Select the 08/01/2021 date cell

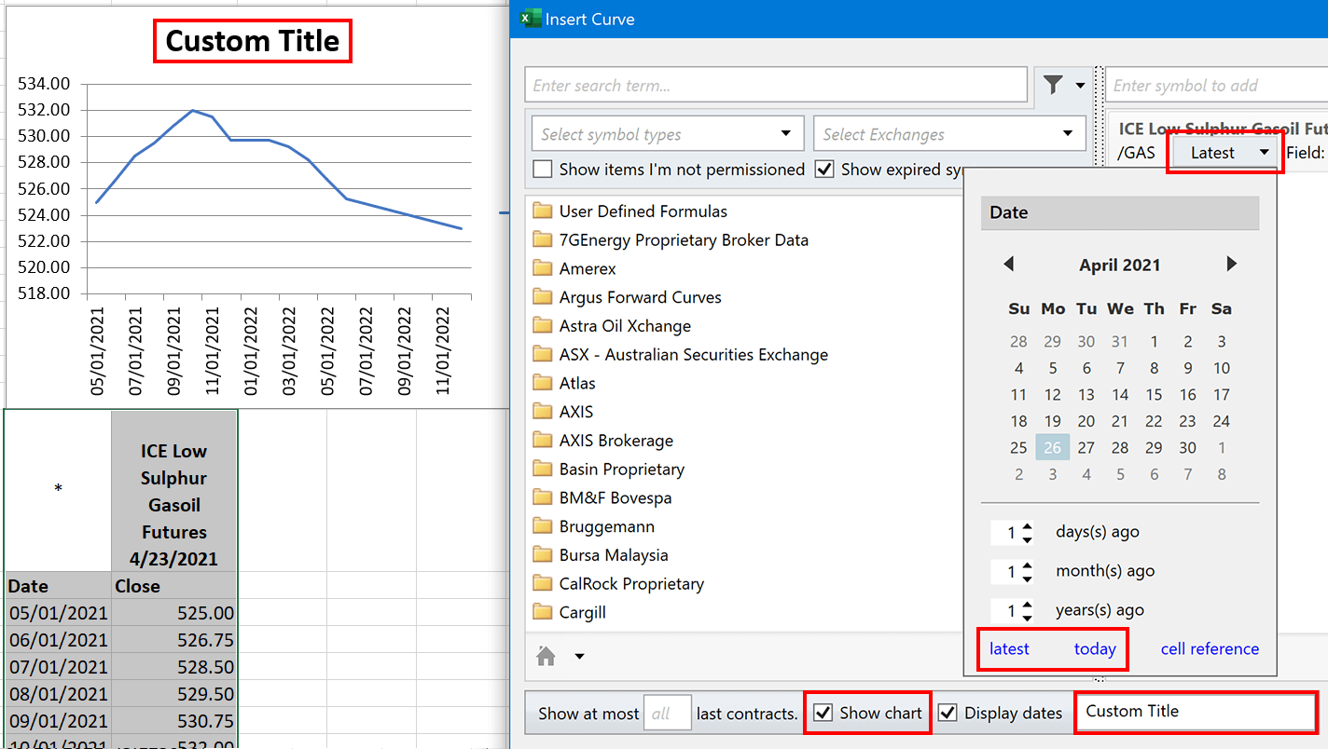pos(58,694)
